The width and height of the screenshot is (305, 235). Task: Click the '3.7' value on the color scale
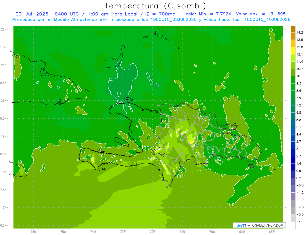point(299,141)
